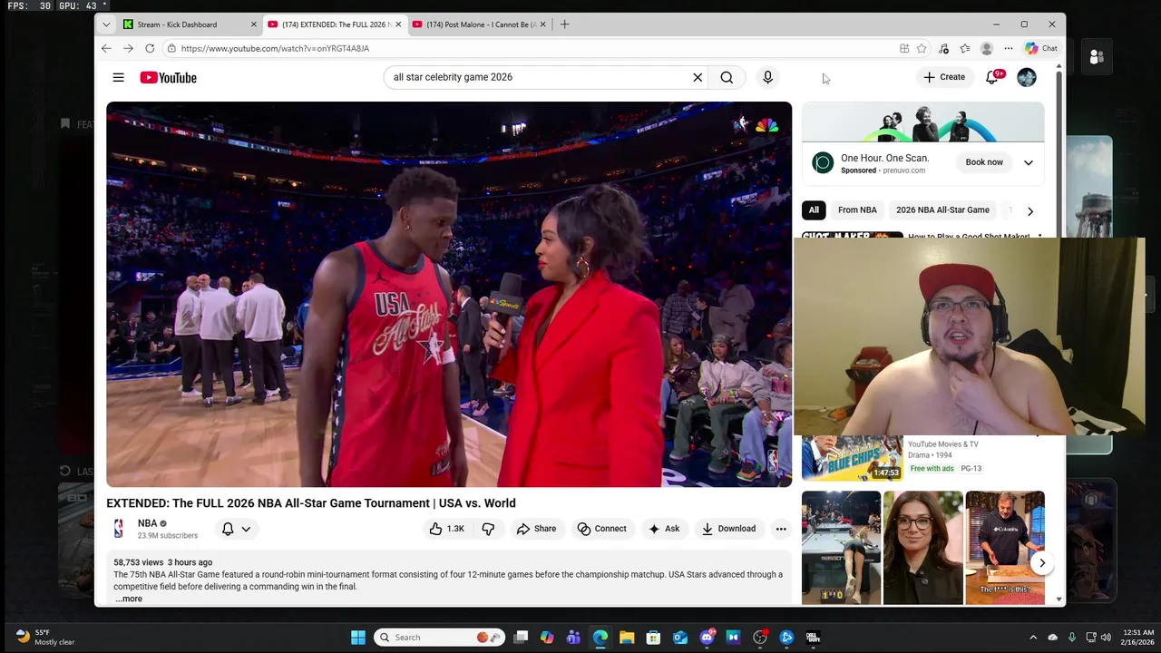Filter by From NBA chip
The height and width of the screenshot is (653, 1161).
(x=857, y=210)
